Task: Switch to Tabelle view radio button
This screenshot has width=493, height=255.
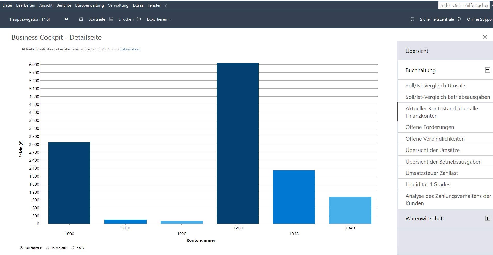Action: click(72, 247)
